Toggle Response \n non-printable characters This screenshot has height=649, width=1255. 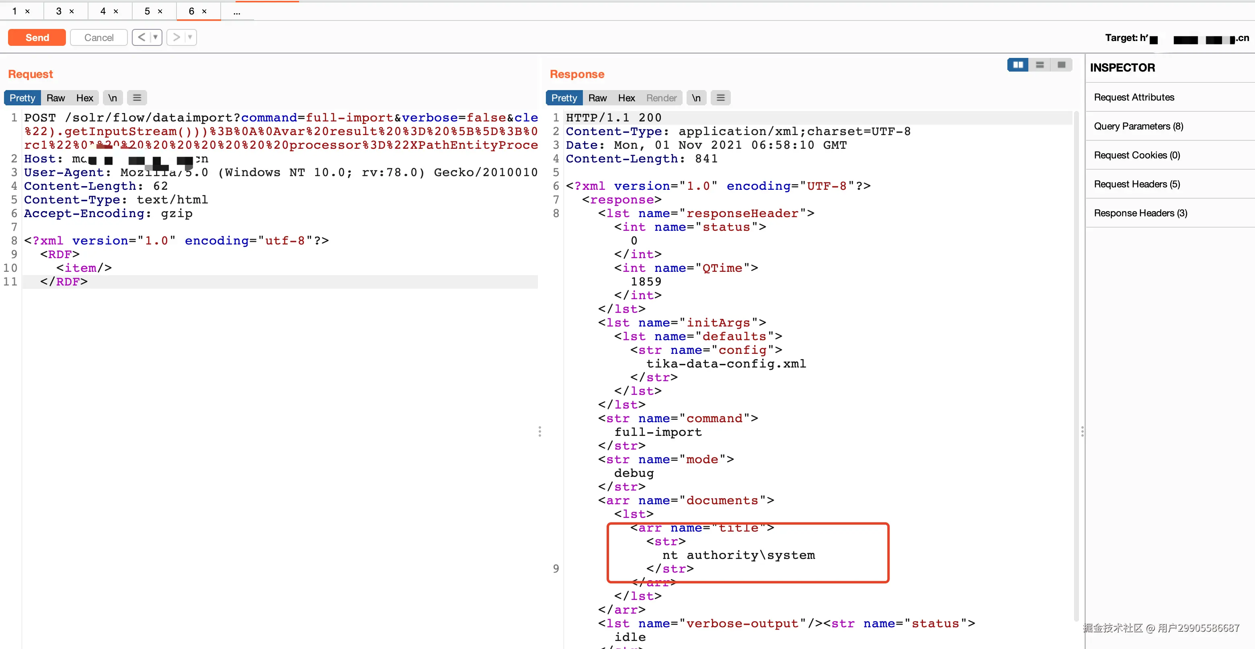[696, 98]
